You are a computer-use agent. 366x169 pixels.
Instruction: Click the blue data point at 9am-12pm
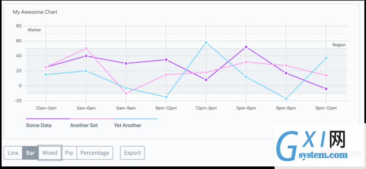pyautogui.click(x=166, y=97)
